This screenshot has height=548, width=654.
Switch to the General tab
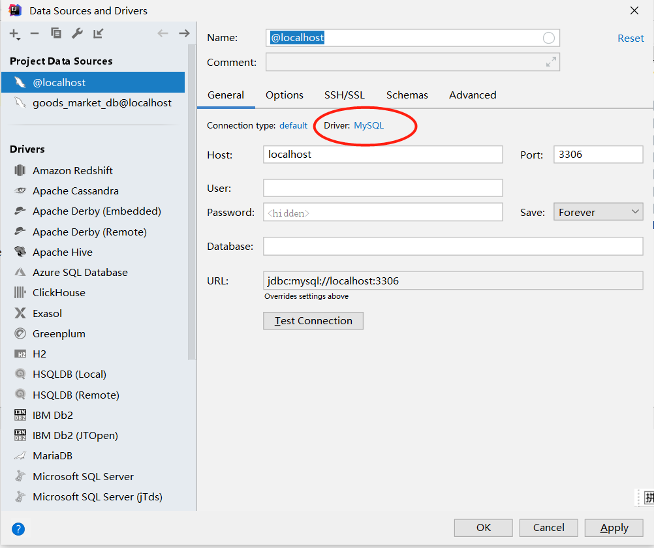click(x=226, y=95)
